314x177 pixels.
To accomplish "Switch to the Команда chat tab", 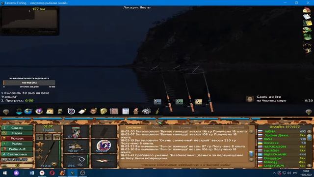I will coord(210,127).
